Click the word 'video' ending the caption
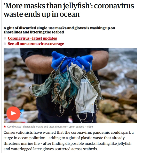The height and width of the screenshot is (153, 151). (90, 127)
